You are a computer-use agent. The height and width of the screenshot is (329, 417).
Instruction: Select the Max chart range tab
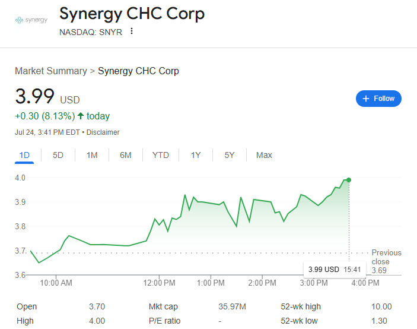coord(264,155)
